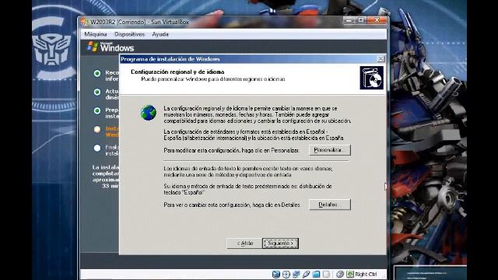
Task: Click the CD/DVD drive status icon
Action: coord(286,275)
